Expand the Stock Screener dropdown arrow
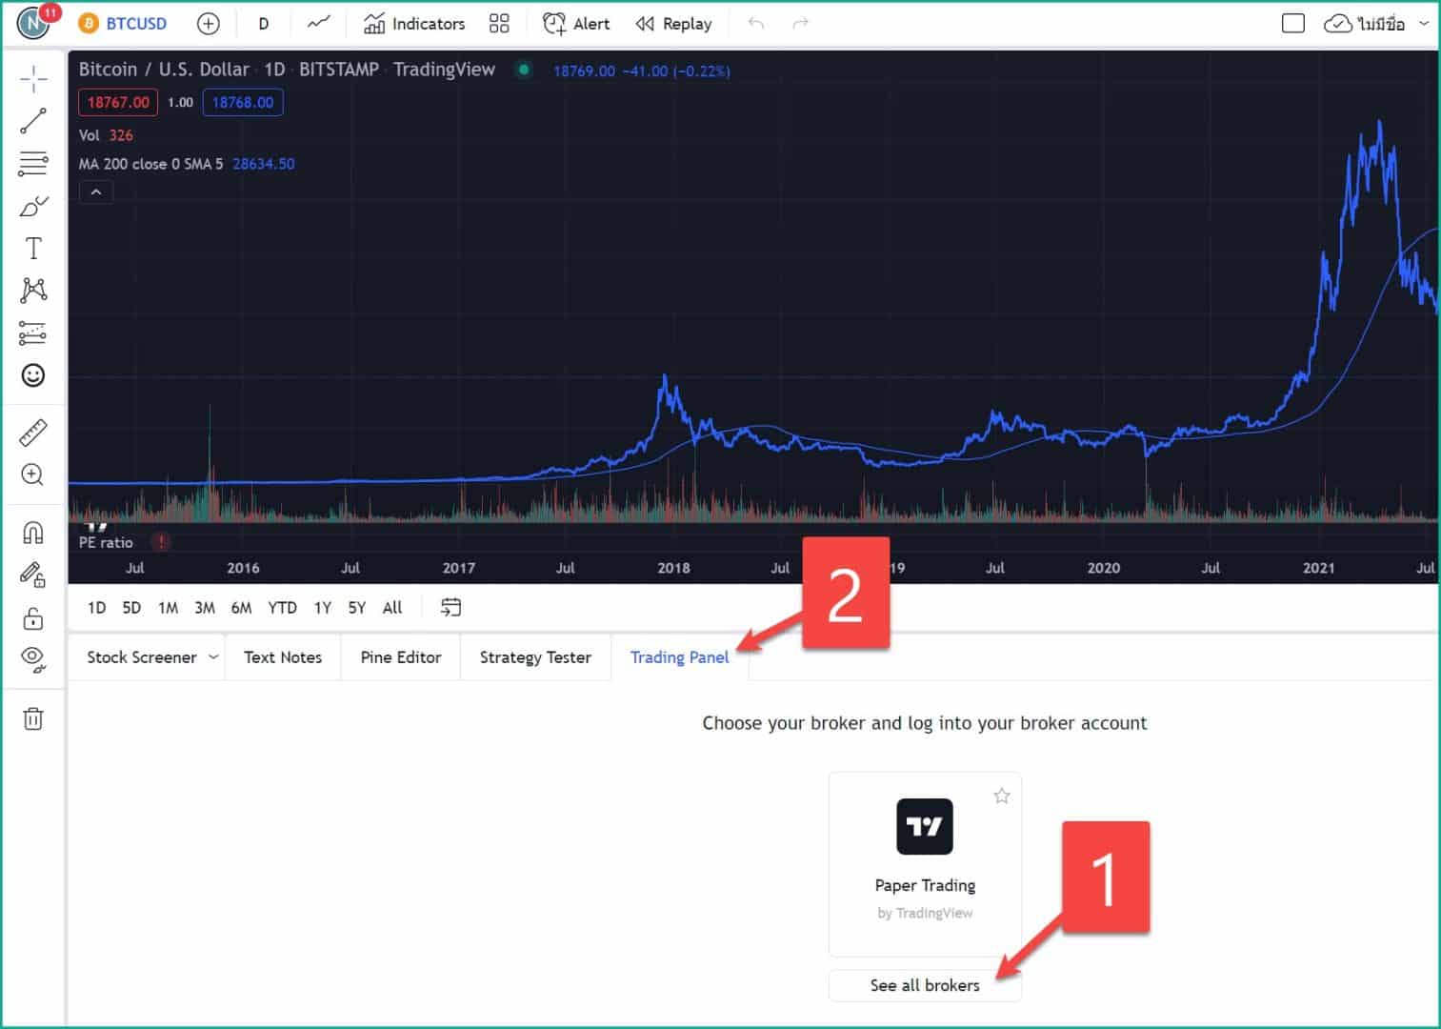Image resolution: width=1441 pixels, height=1029 pixels. point(213,657)
